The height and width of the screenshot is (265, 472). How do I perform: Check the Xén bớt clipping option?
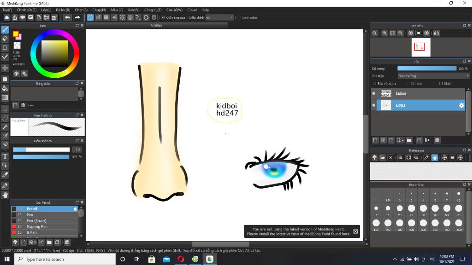click(408, 84)
